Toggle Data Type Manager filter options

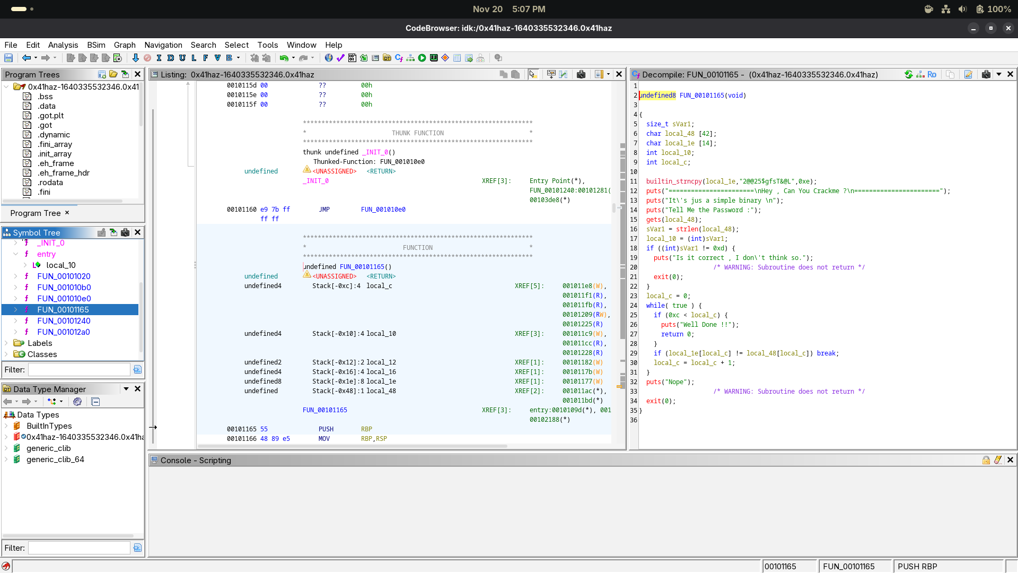pos(137,548)
